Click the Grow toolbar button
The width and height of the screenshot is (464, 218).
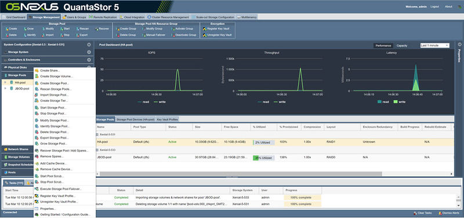28,28
